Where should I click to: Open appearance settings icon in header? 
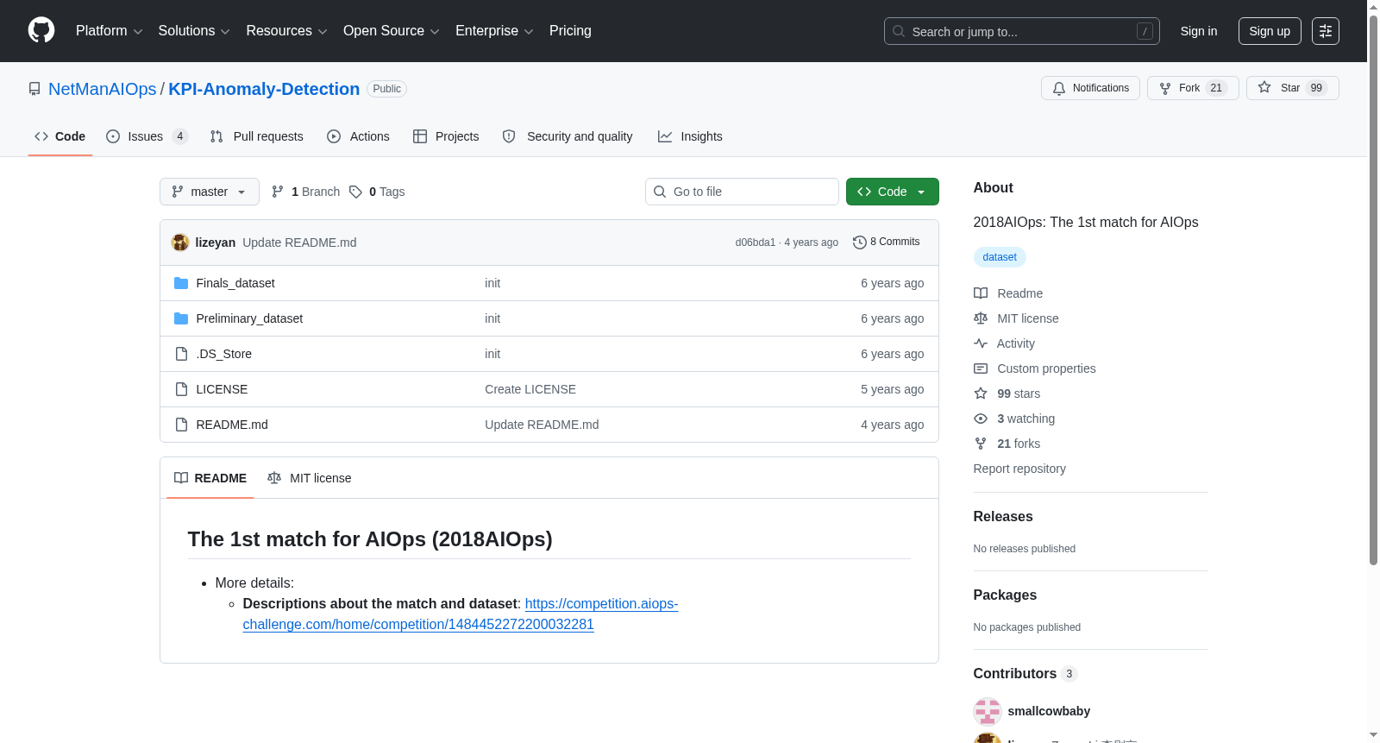[x=1326, y=31]
